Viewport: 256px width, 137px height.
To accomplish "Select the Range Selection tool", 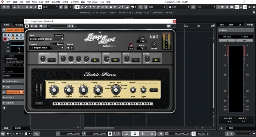I will pos(82,7).
